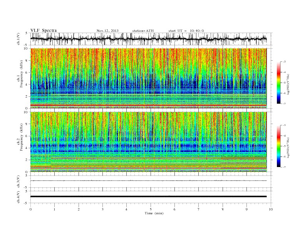Image resolution: width=305 pixels, height=235 pixels.
Task: Click the ch.1 spectrogram color scale bar
Action: pyautogui.click(x=278, y=83)
